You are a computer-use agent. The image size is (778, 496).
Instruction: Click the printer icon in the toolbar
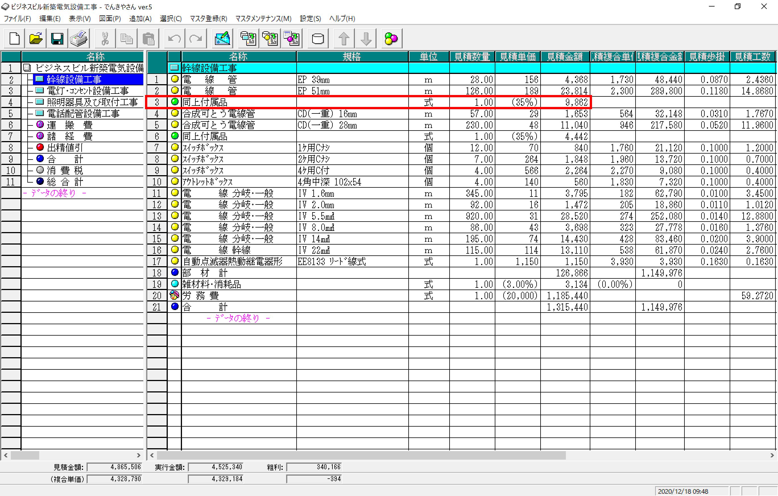coord(78,39)
